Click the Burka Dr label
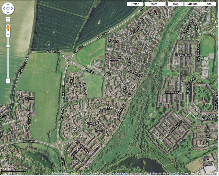219x176 pixels. [x=153, y=12]
